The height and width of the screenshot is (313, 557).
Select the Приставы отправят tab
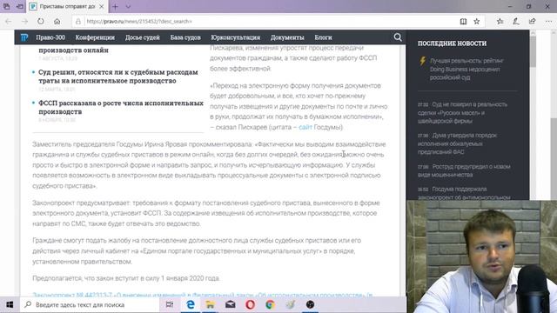click(67, 6)
